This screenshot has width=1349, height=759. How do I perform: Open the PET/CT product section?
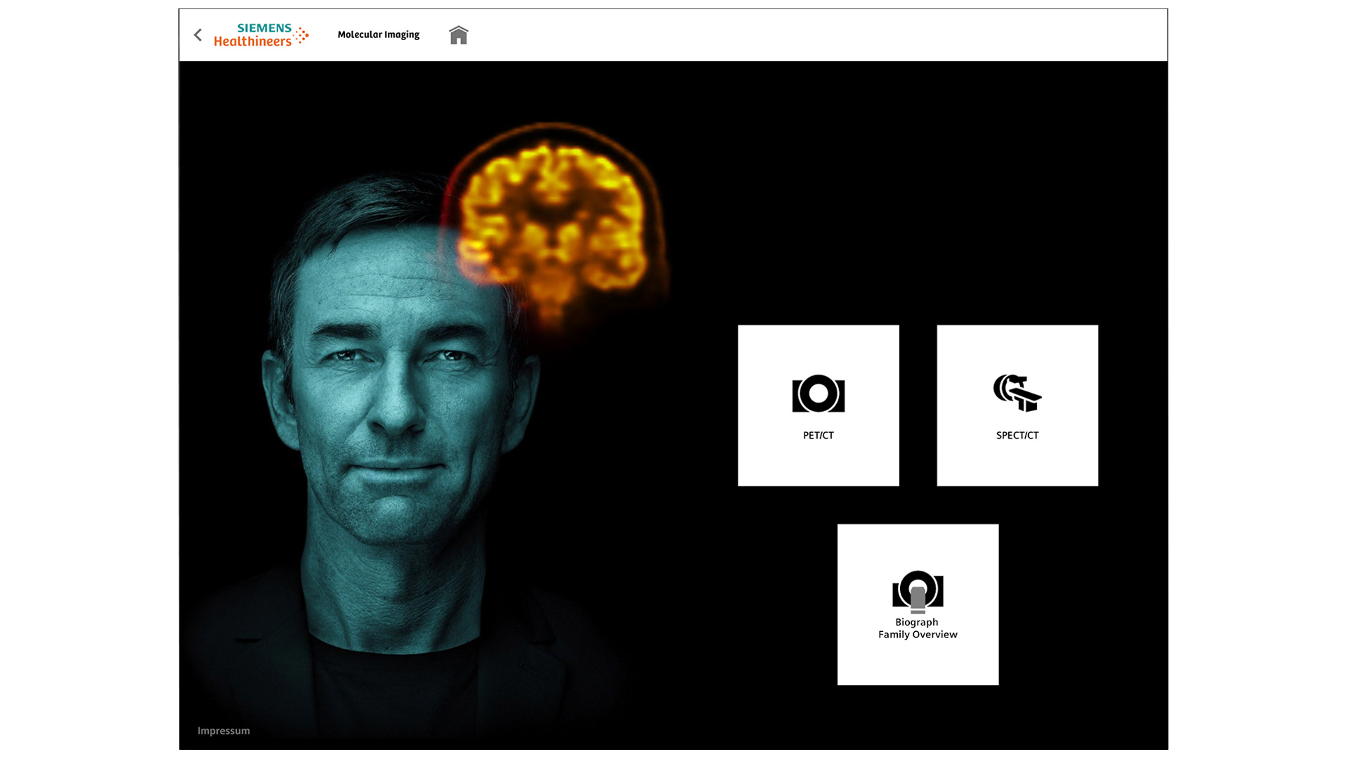(817, 406)
